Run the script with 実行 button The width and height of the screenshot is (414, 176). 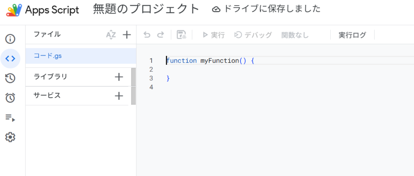[x=213, y=35]
